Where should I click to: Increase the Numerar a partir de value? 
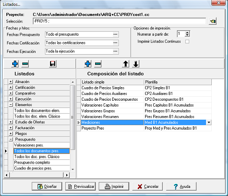click(x=187, y=33)
